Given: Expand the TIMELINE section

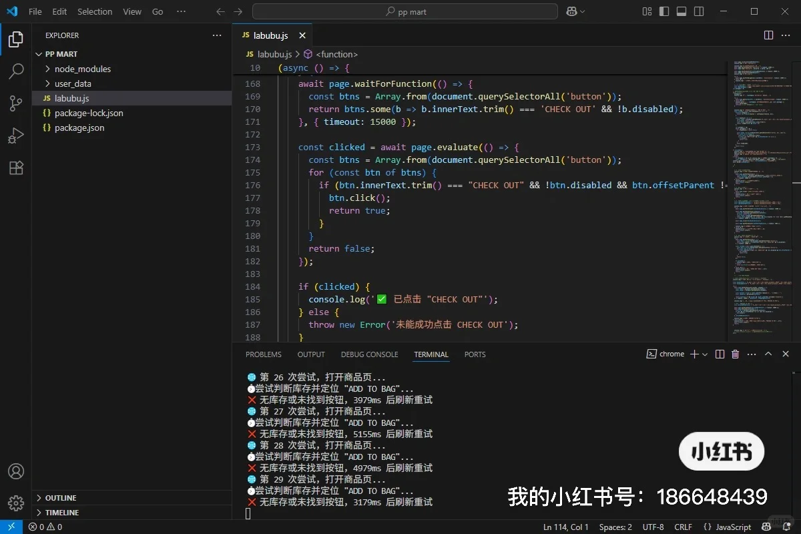Looking at the screenshot, I should pyautogui.click(x=132, y=513).
